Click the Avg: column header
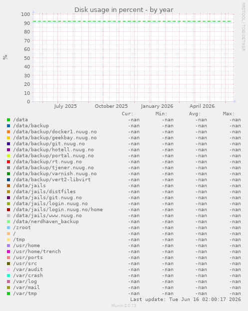Screen dimensions: 248x311 click(x=195, y=114)
